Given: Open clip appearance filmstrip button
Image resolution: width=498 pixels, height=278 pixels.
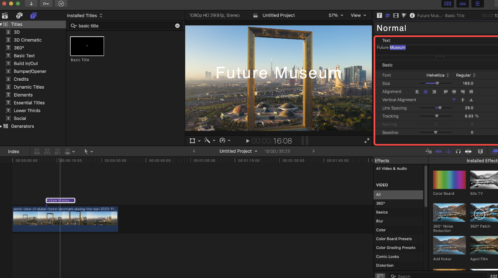Looking at the screenshot, I should coord(480,151).
